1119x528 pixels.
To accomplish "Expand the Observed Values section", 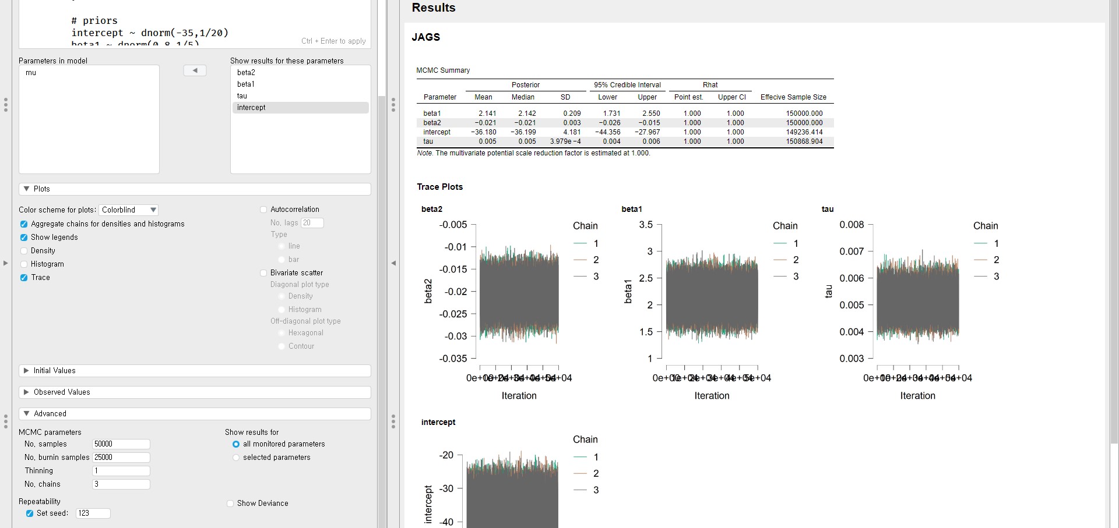I will tap(26, 392).
